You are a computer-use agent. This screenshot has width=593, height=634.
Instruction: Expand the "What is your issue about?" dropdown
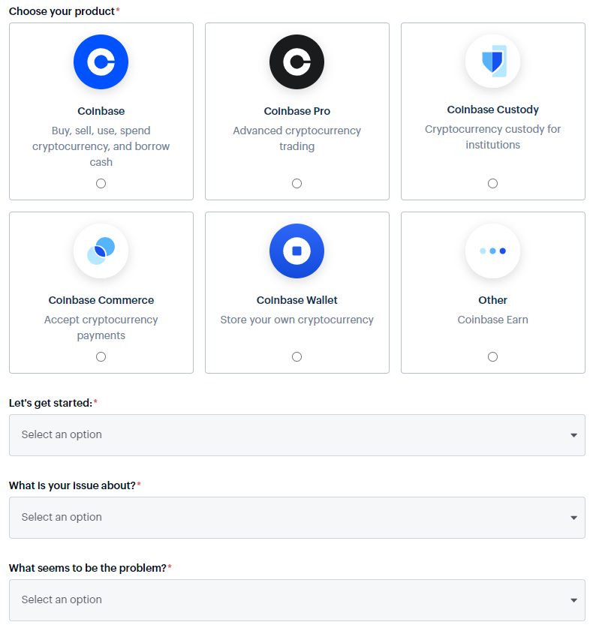(297, 518)
